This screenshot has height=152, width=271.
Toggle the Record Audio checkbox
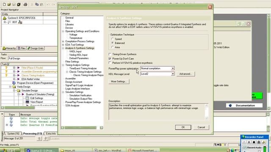tap(245, 148)
